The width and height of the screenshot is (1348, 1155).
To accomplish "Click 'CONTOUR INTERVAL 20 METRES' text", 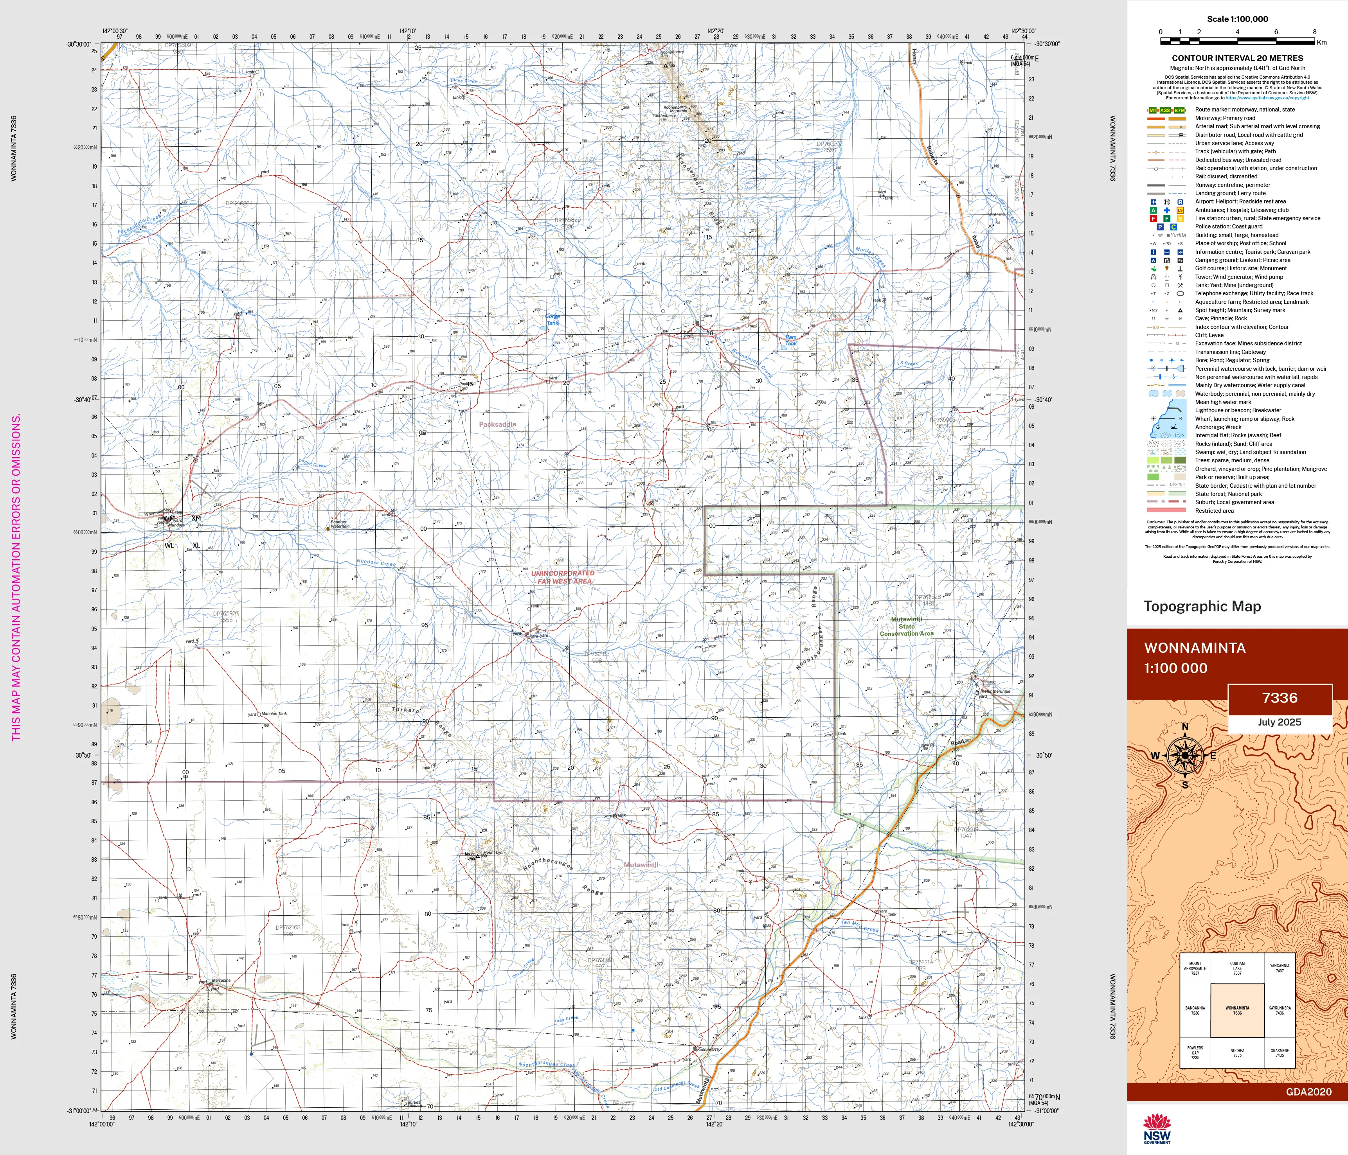I will coord(1237,58).
